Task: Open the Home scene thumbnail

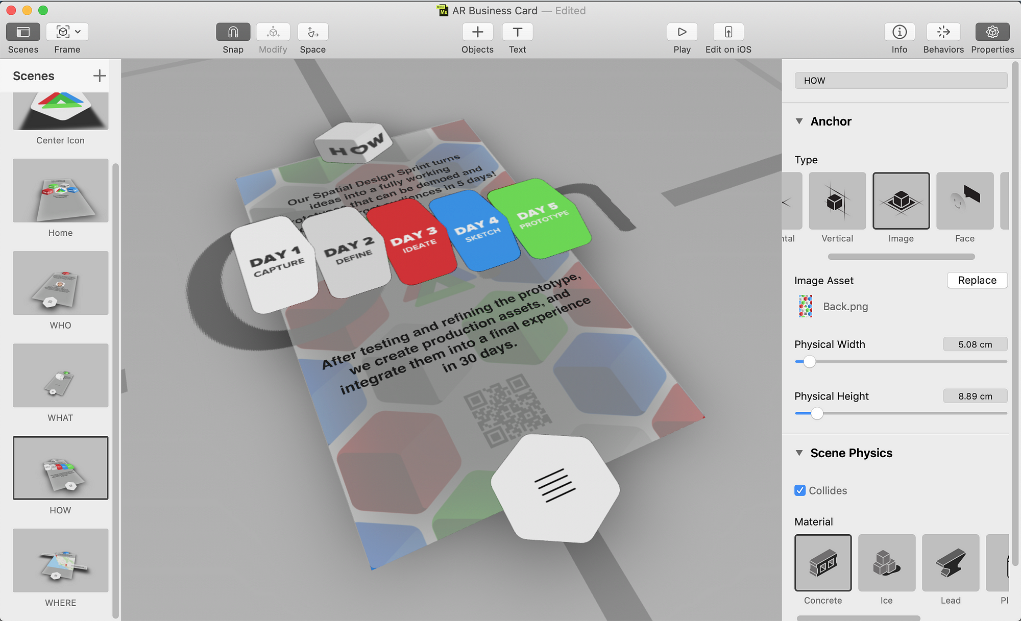Action: pyautogui.click(x=60, y=190)
